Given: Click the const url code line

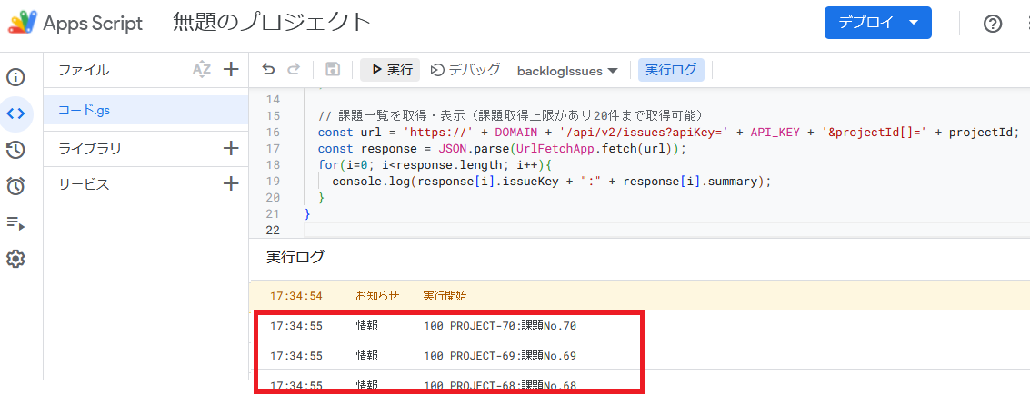Looking at the screenshot, I should pyautogui.click(x=668, y=132).
